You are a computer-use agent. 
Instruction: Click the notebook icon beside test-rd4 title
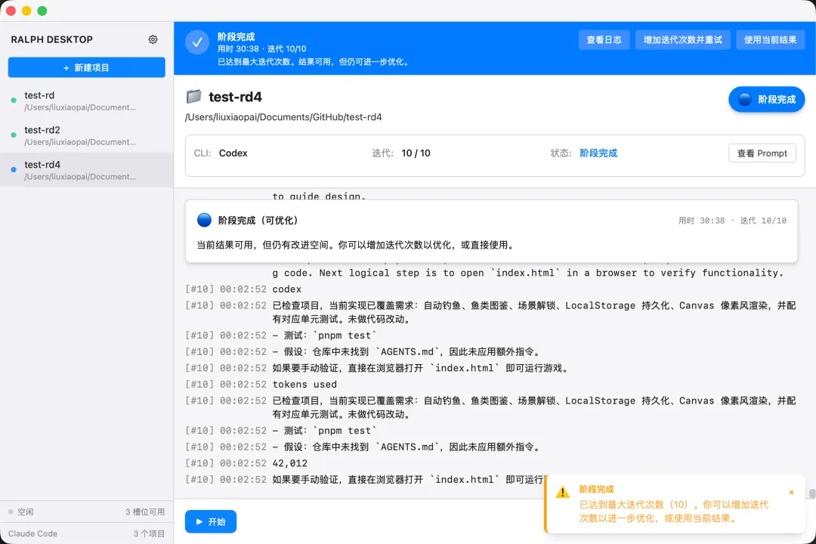(x=194, y=97)
